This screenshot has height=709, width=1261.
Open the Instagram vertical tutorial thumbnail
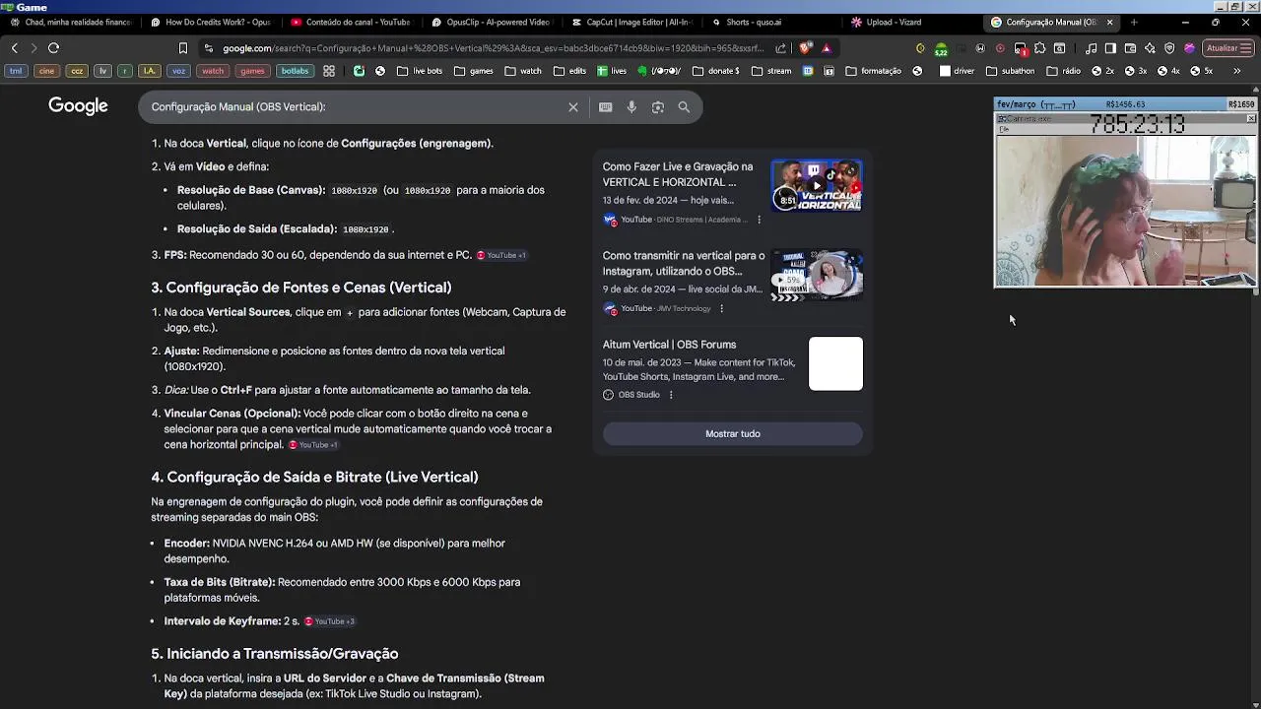[817, 276]
